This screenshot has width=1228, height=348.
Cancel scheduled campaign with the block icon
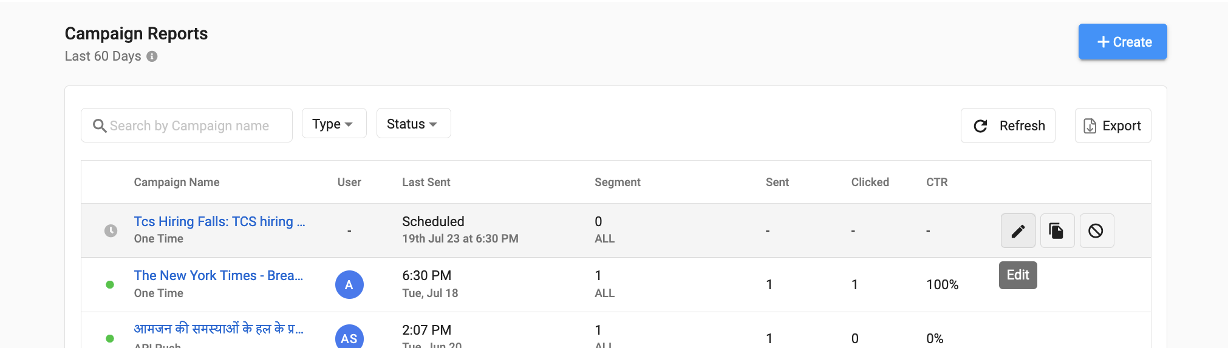[1096, 230]
